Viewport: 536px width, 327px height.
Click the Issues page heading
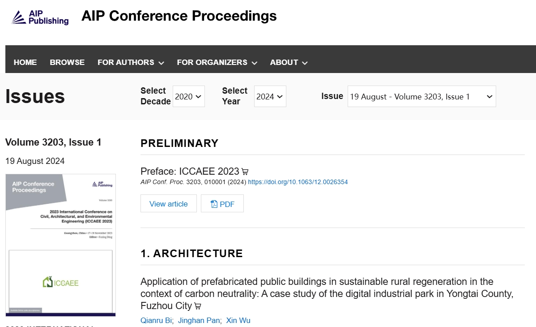coord(35,96)
